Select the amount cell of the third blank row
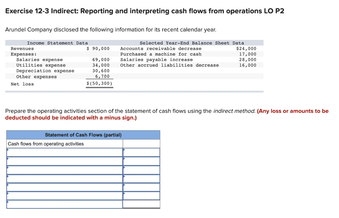The width and height of the screenshot is (339, 218). pos(141,170)
